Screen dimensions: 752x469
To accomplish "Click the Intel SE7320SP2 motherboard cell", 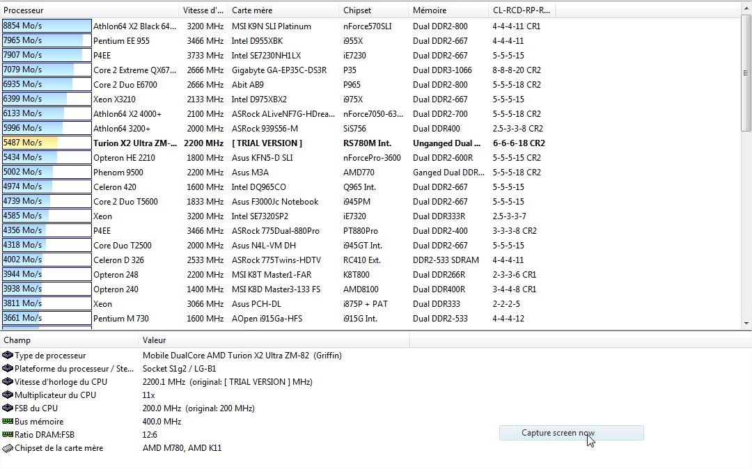I will [x=260, y=216].
